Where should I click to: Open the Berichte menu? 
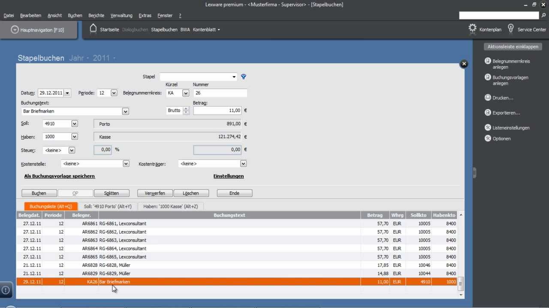click(96, 15)
